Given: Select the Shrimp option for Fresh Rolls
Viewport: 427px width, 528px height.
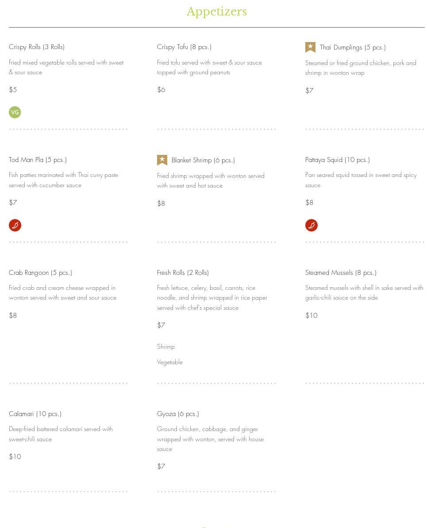Looking at the screenshot, I should [x=166, y=347].
